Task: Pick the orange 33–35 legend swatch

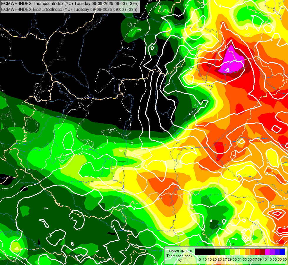Action: pos(247,252)
